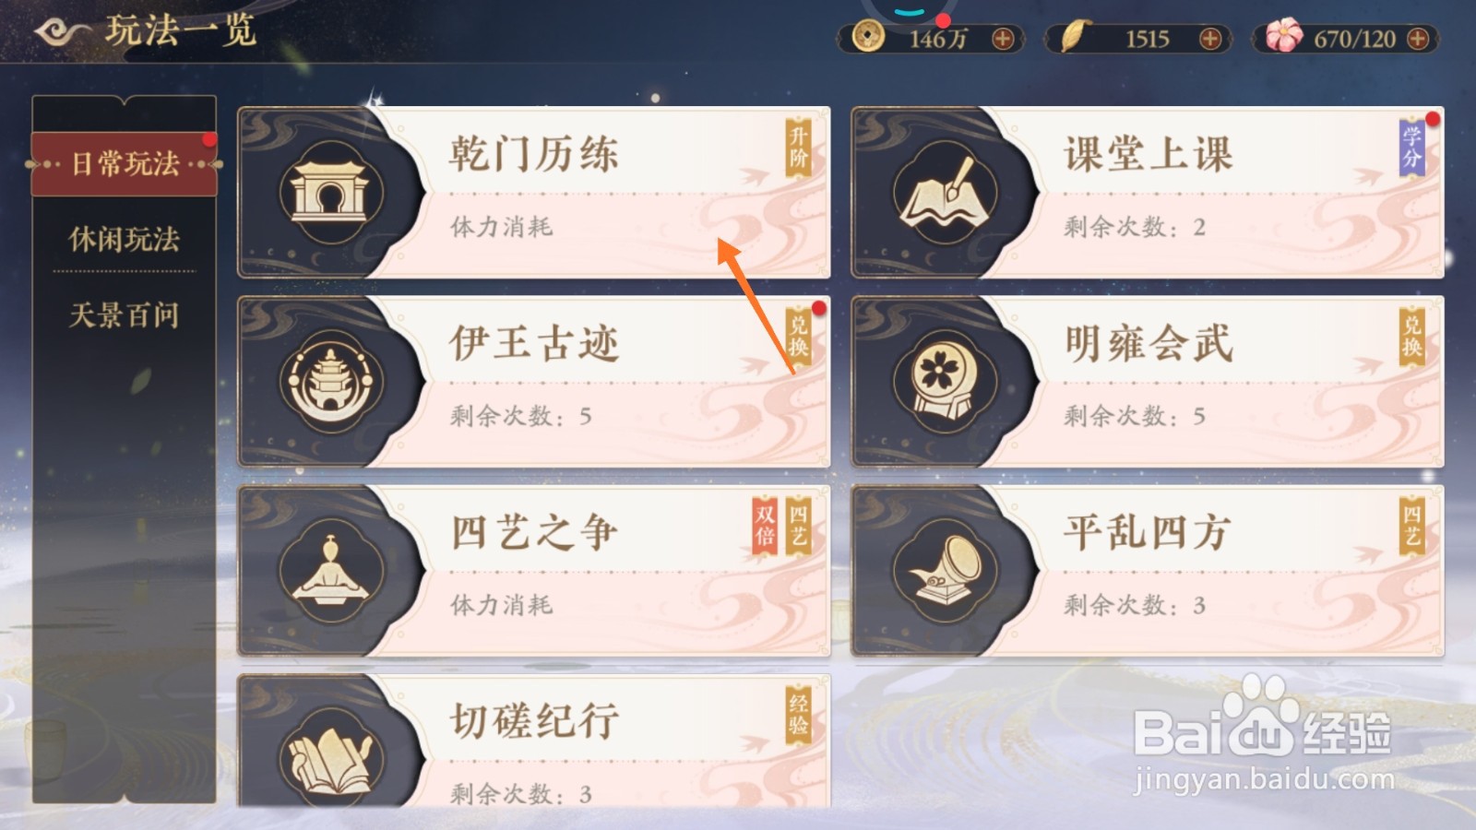
Task: Click the flower drum icon of 明雍会武
Action: 944,381
